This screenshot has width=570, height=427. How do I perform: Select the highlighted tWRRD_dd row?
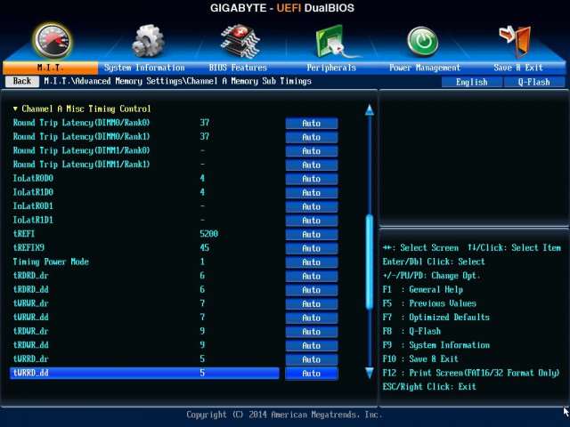point(144,373)
